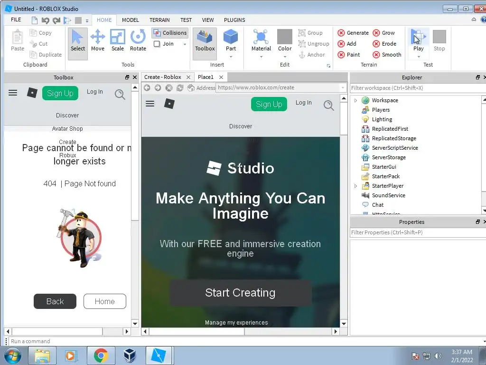Click Sign Up in Create page

pyautogui.click(x=269, y=104)
